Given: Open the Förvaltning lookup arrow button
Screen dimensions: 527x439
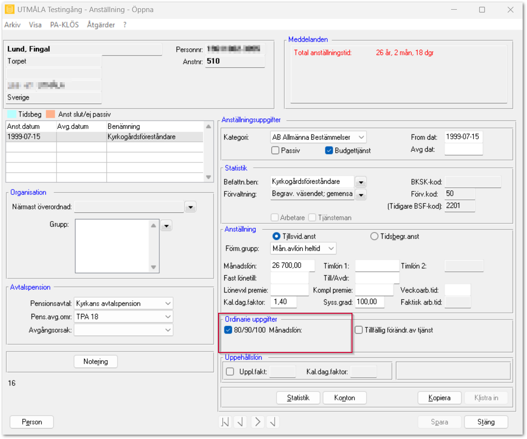Looking at the screenshot, I should pos(361,194).
